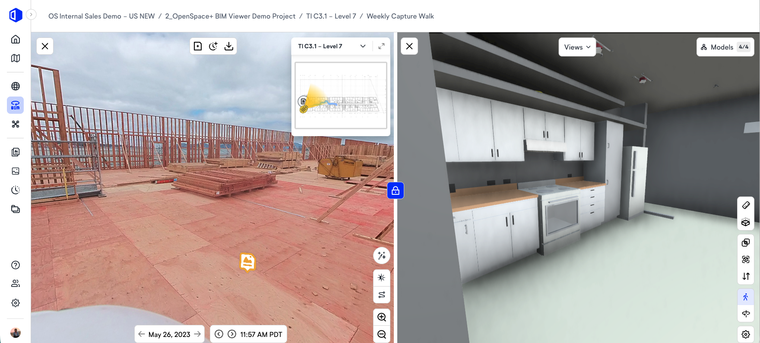The width and height of the screenshot is (760, 343).
Task: Click the path route tool icon
Action: tap(382, 295)
